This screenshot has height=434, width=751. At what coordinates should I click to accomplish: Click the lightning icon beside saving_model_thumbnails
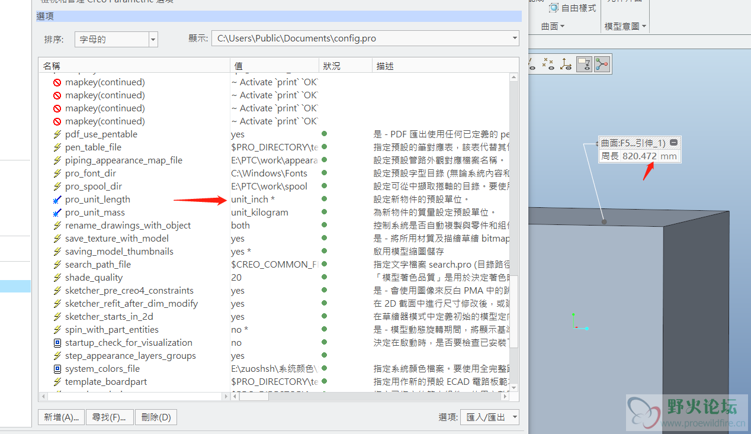tap(57, 252)
